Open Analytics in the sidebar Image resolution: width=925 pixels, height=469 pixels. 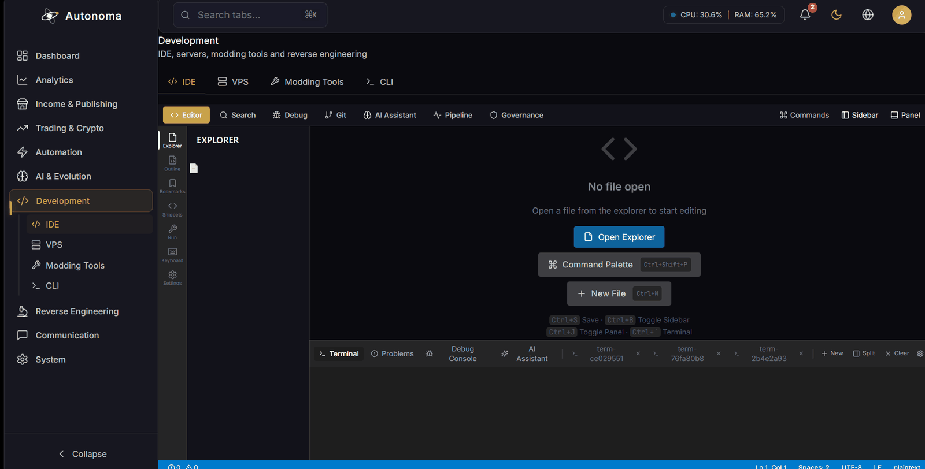81,80
